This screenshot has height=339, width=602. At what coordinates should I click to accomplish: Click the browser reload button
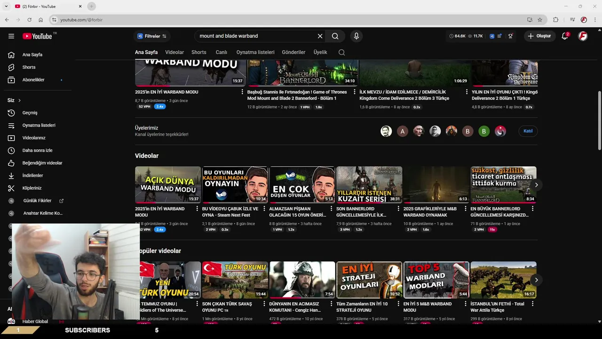[x=29, y=20]
